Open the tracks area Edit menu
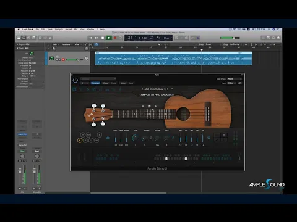The height and width of the screenshot is (222, 297). 55,44
